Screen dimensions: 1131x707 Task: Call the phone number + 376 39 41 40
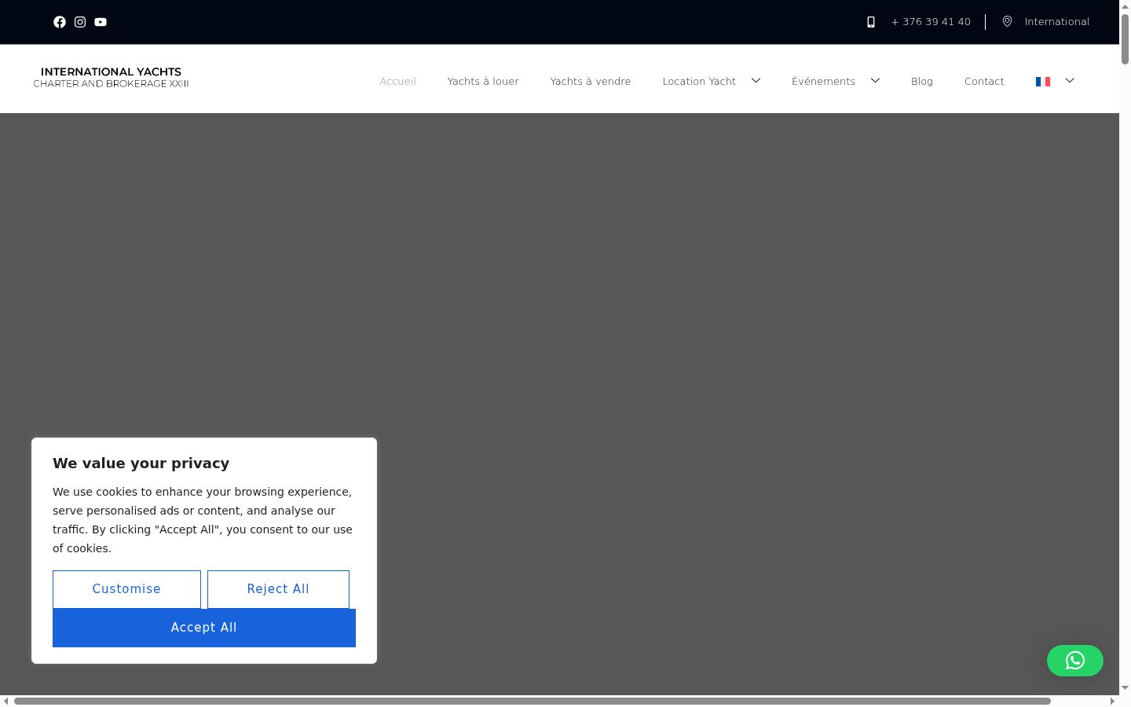pos(931,22)
